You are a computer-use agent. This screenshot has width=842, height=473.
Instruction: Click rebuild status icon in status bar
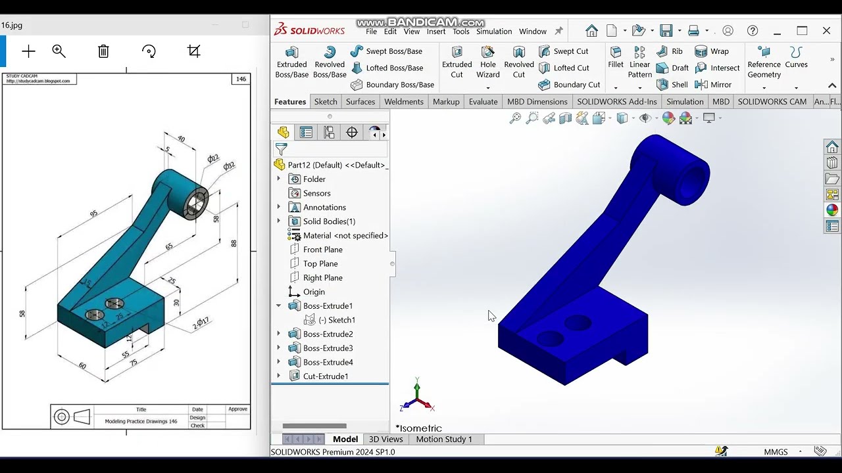coord(722,451)
